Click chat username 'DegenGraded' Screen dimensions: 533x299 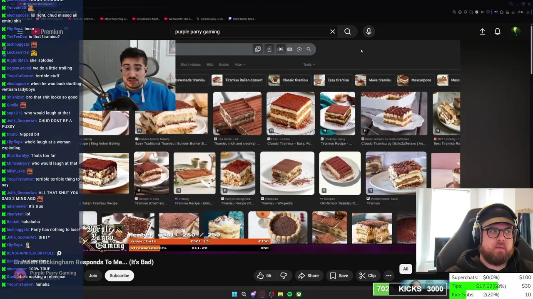(19, 68)
